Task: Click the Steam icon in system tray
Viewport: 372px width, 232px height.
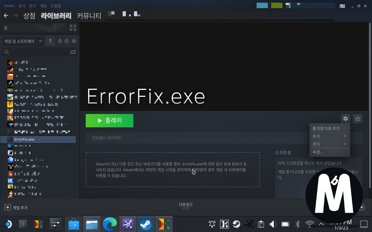Action: pyautogui.click(x=236, y=224)
